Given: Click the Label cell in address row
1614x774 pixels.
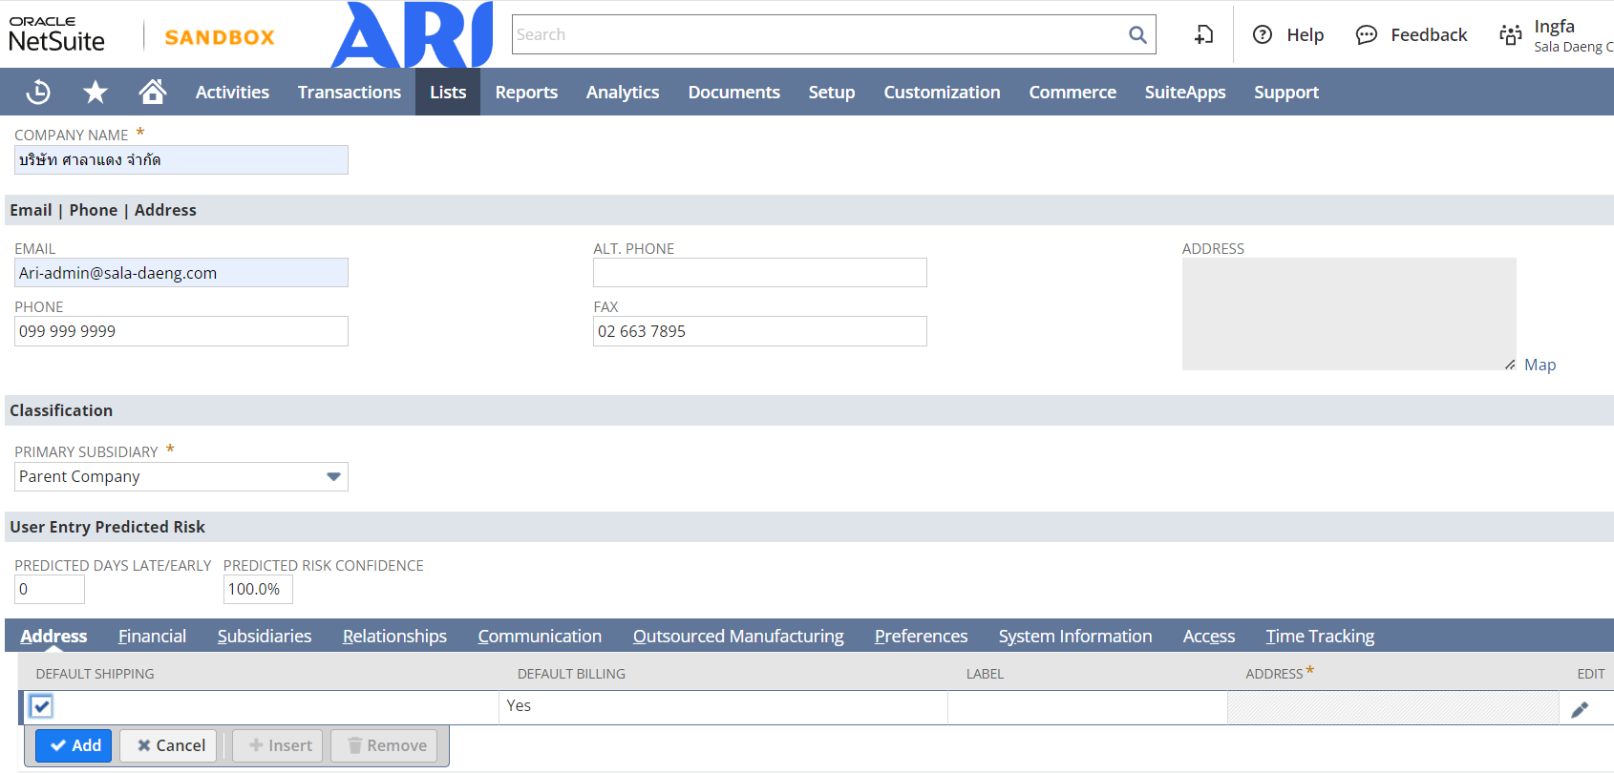Looking at the screenshot, I should point(1087,707).
